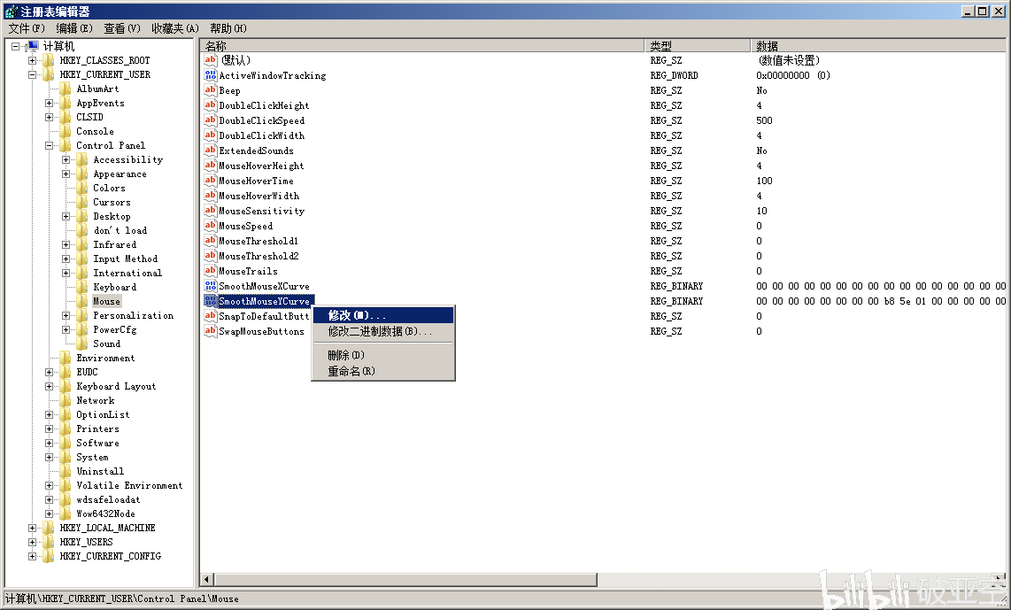Select the MouseHoverTime value name
The height and width of the screenshot is (610, 1011).
tap(256, 181)
